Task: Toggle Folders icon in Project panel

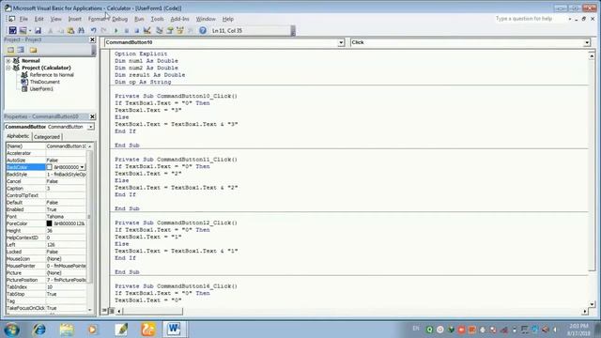Action: tap(34, 50)
